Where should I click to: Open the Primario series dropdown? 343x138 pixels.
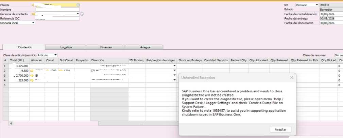(x=317, y=5)
